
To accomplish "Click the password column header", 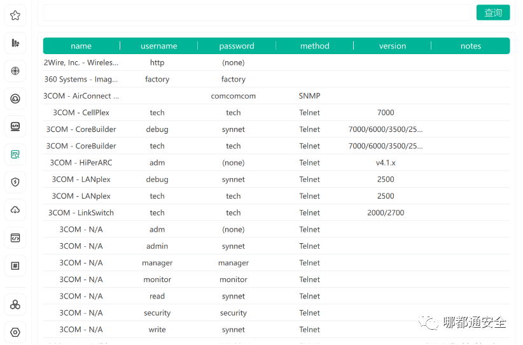I will [x=237, y=46].
